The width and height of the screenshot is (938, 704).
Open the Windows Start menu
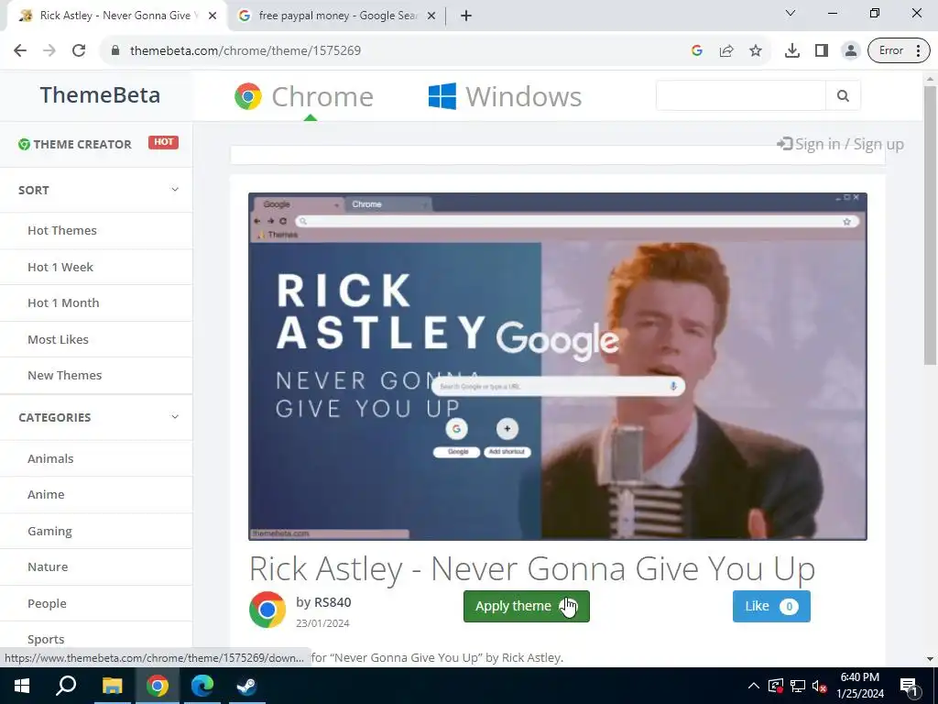(22, 686)
